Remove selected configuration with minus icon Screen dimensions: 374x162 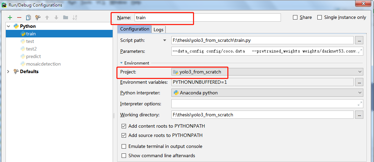tap(19, 18)
